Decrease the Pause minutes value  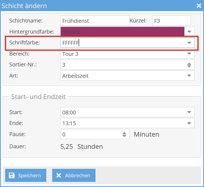click(124, 136)
